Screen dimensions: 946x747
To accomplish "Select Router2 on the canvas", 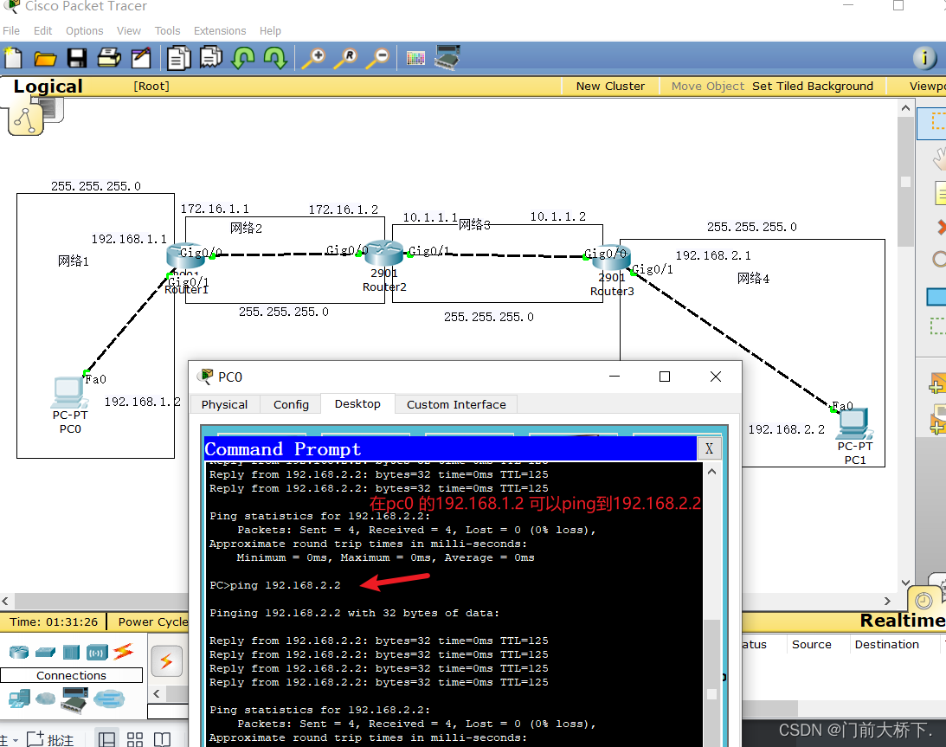I will click(x=383, y=252).
